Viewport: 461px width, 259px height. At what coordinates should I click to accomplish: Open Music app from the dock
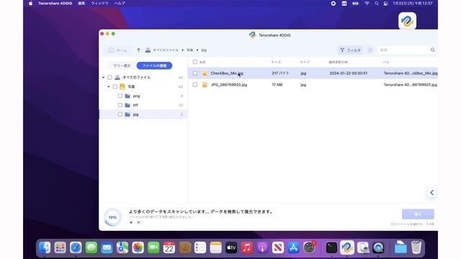tap(246, 247)
